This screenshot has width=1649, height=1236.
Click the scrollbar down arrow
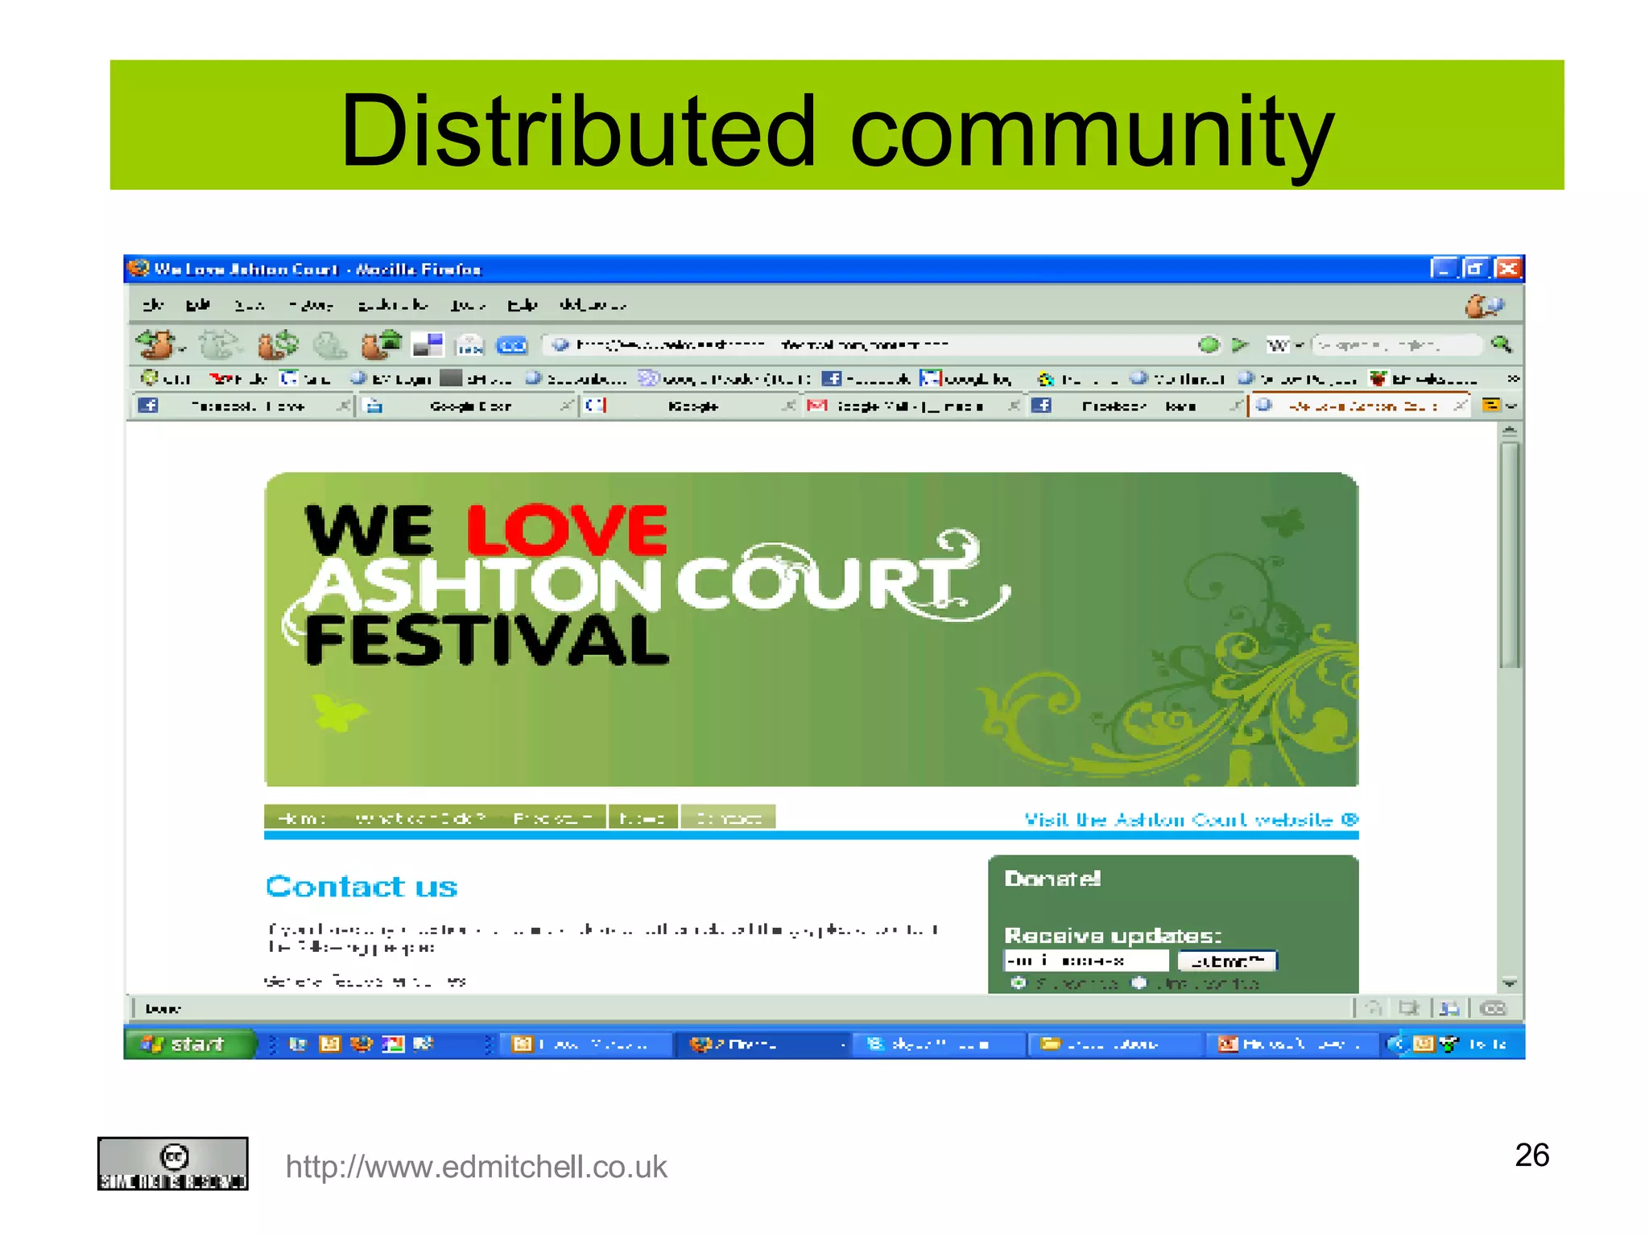1510,983
